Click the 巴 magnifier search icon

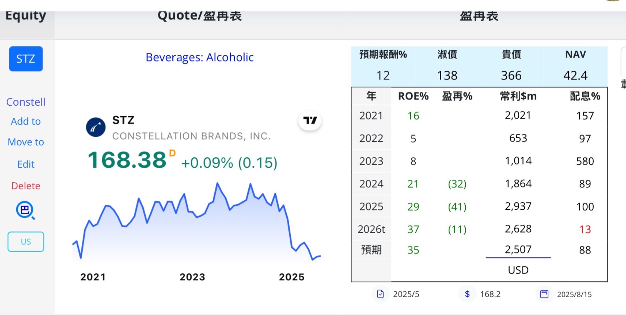click(x=26, y=211)
